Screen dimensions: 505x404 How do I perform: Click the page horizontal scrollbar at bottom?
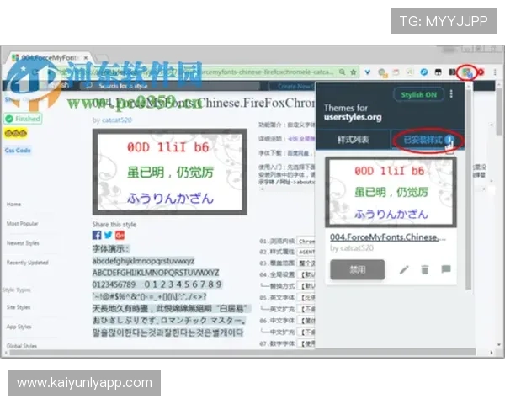[x=242, y=353]
